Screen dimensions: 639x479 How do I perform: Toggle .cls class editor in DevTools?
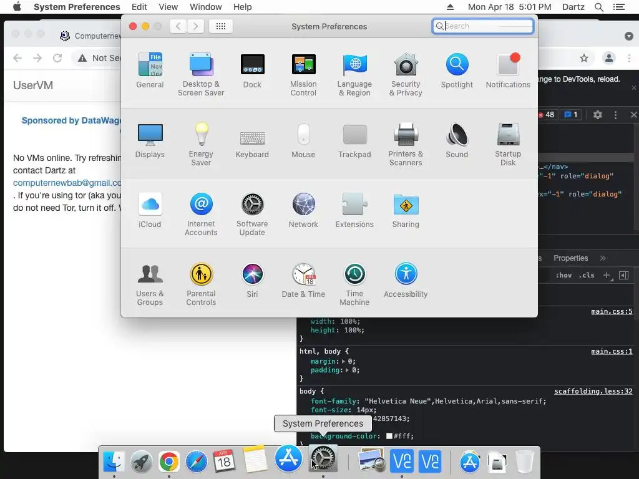pos(587,275)
